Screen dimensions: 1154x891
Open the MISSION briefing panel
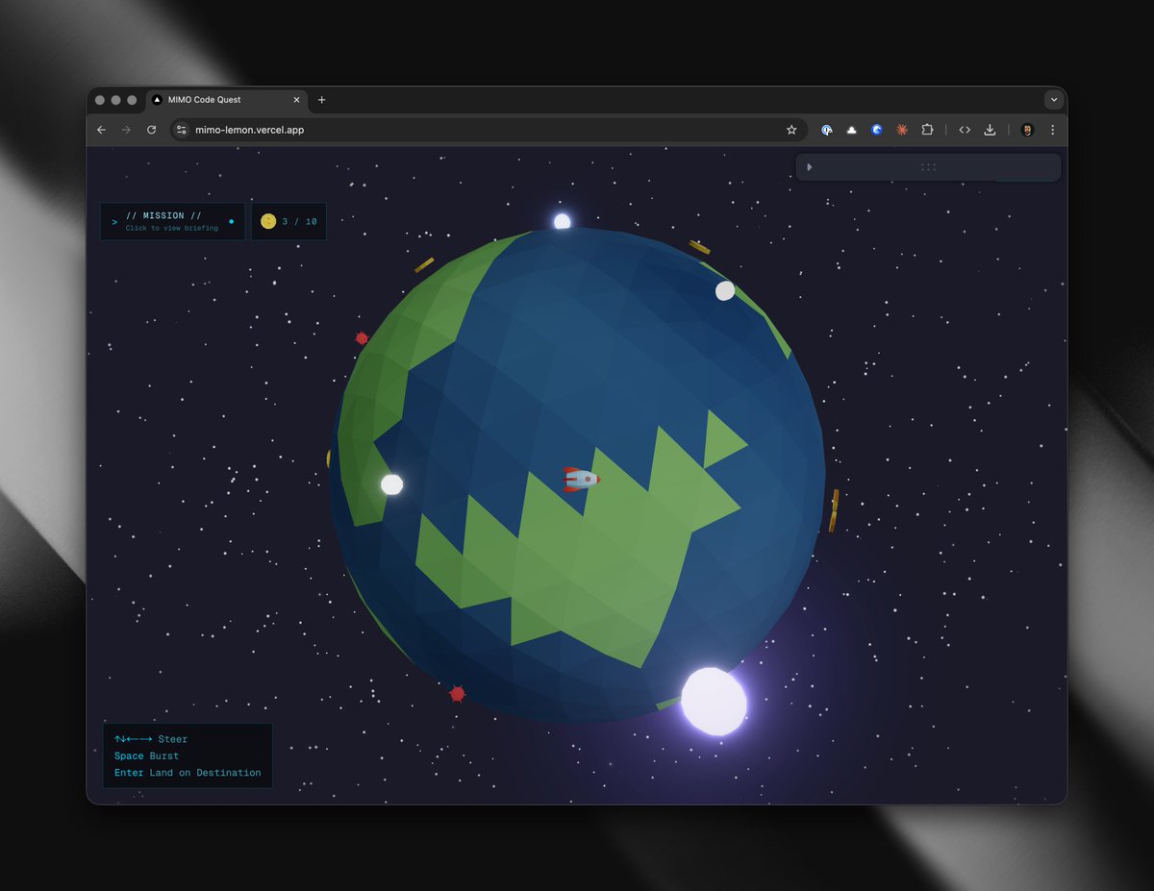[172, 222]
